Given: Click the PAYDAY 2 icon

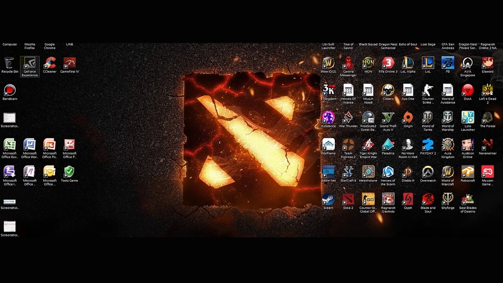Looking at the screenshot, I should click(x=428, y=145).
